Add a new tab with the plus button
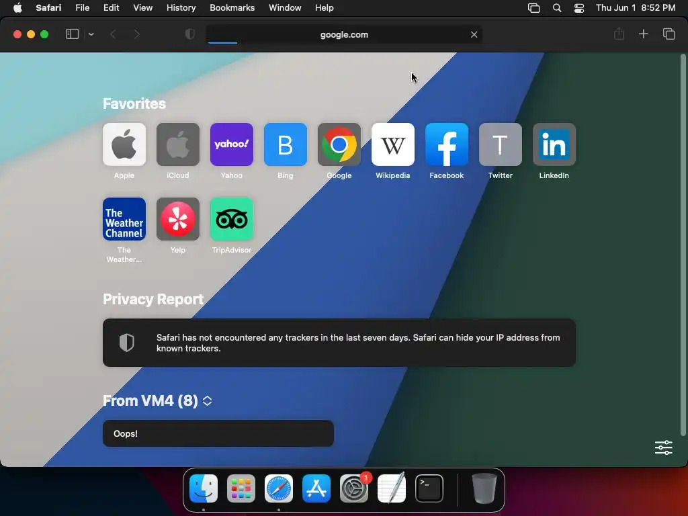 pyautogui.click(x=643, y=34)
